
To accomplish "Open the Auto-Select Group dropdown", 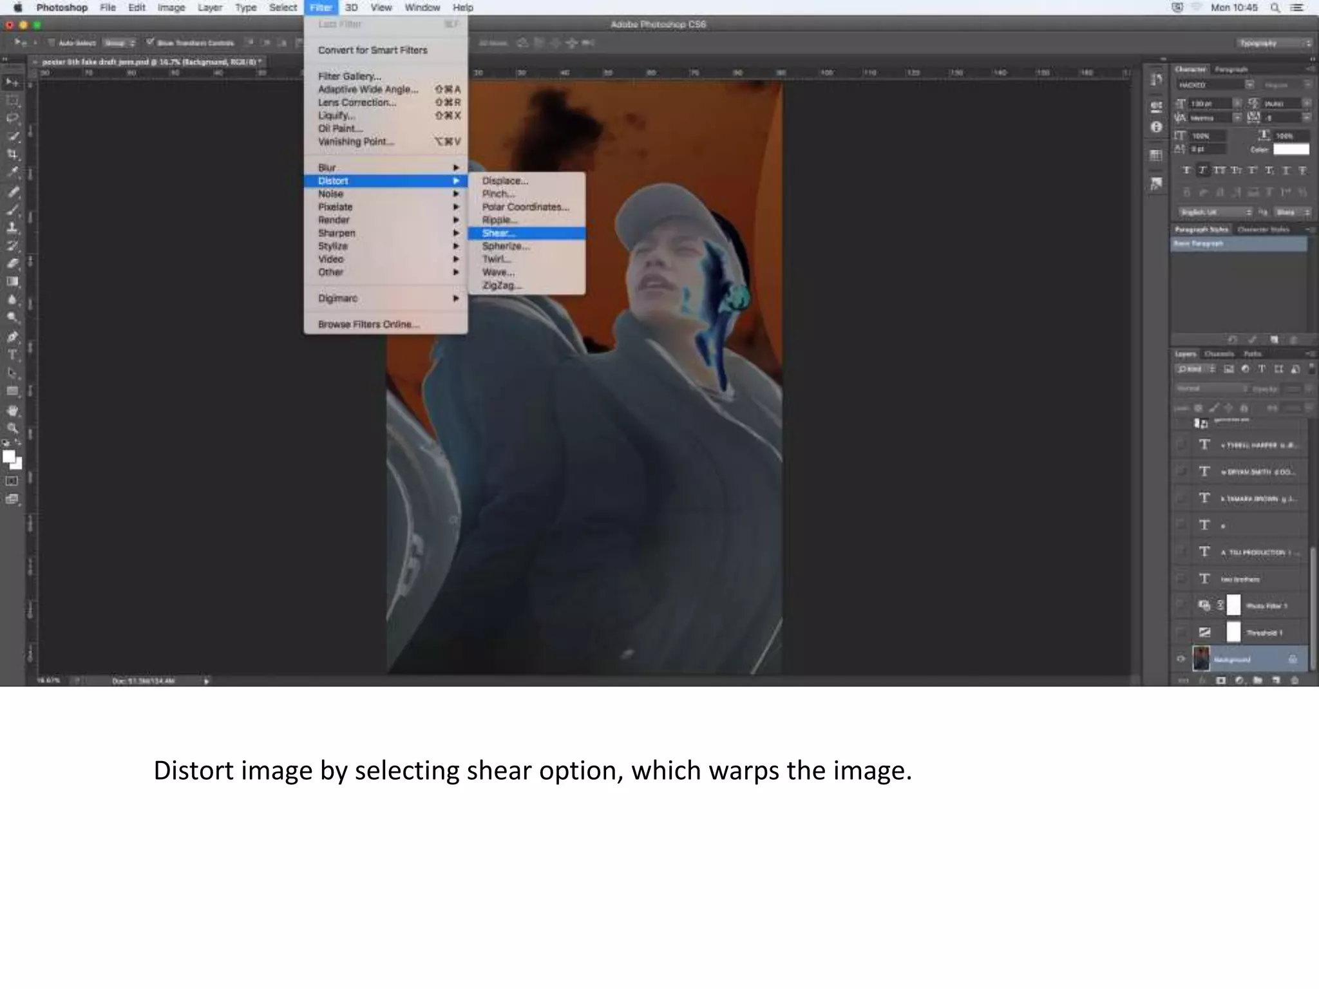I will [120, 43].
